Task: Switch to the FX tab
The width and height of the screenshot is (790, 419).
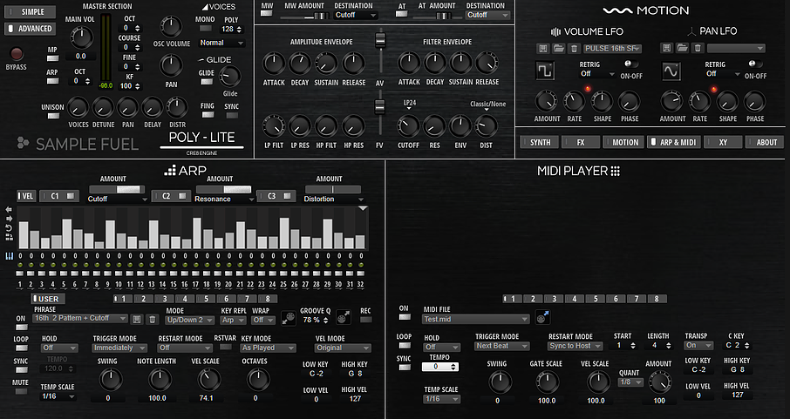Action: click(x=581, y=143)
